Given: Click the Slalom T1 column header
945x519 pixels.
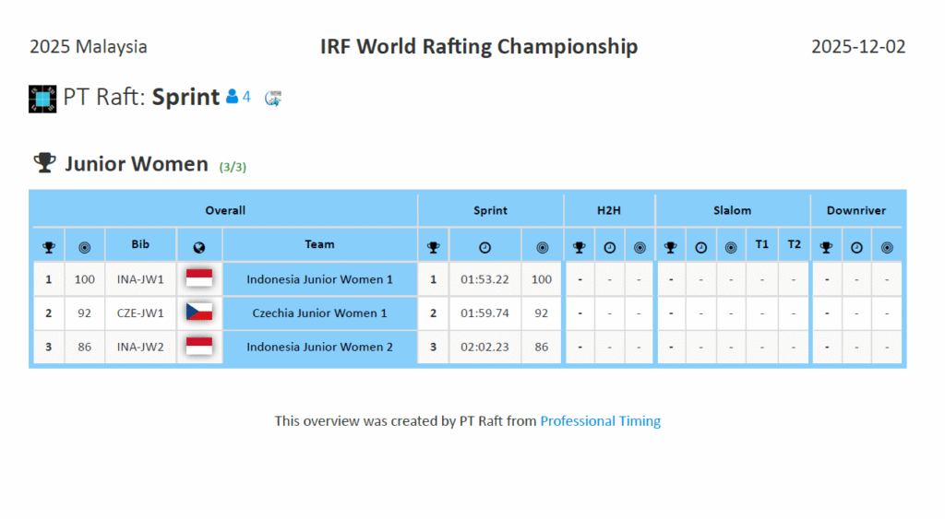Looking at the screenshot, I should (x=761, y=244).
